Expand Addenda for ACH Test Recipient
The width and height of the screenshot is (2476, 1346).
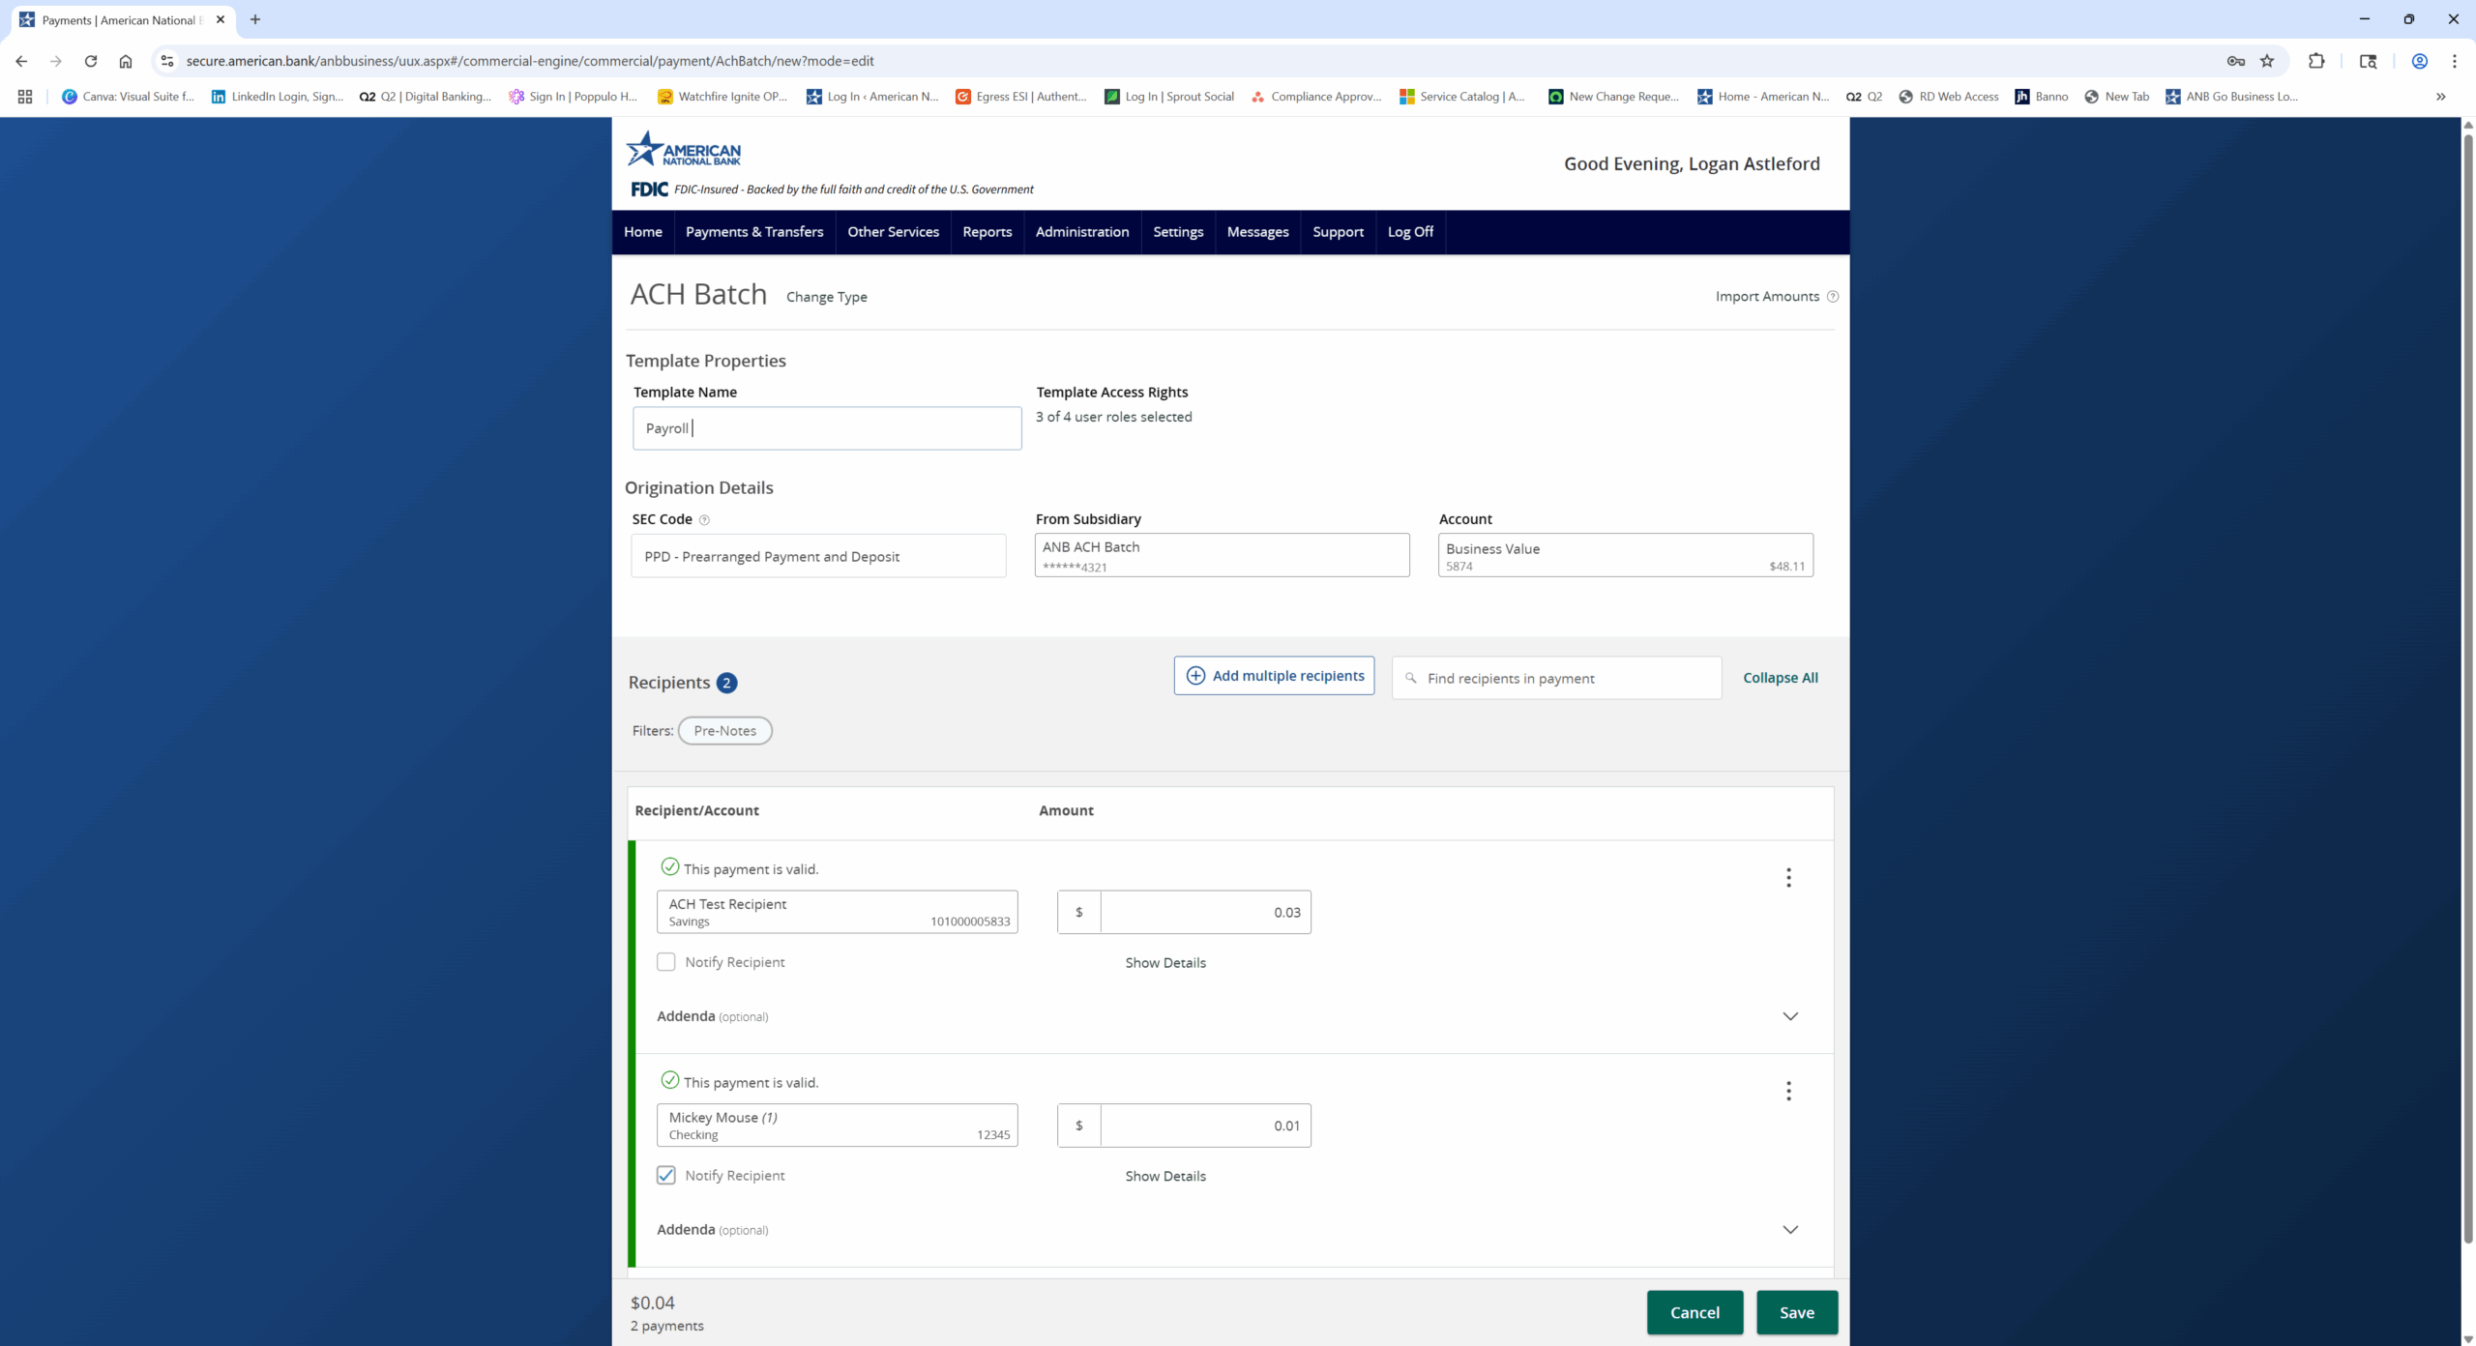pos(1789,1016)
